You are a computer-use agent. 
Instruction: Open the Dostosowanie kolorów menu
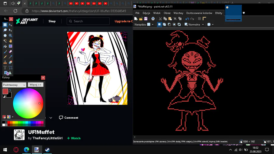(199, 13)
